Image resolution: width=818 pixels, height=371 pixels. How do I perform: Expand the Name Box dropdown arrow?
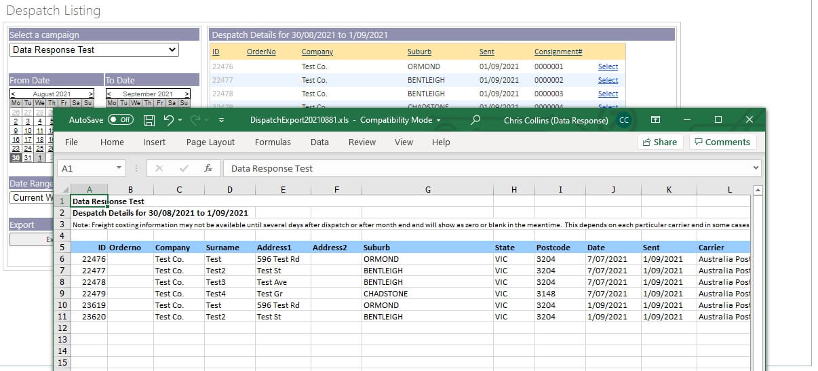(119, 168)
